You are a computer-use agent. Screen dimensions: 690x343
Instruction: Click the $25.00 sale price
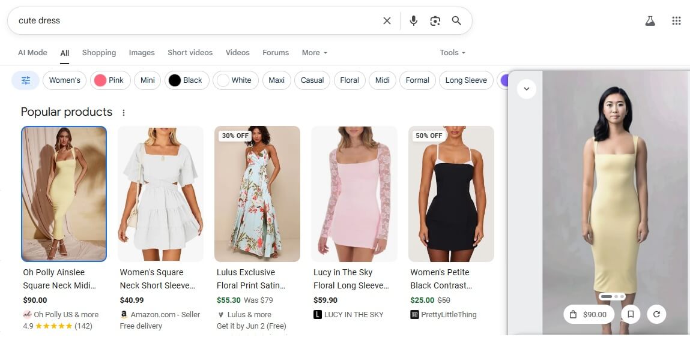click(422, 300)
